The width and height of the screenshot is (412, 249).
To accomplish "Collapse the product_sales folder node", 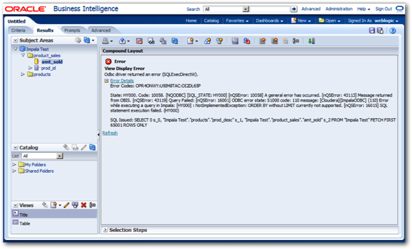I will [x=23, y=56].
